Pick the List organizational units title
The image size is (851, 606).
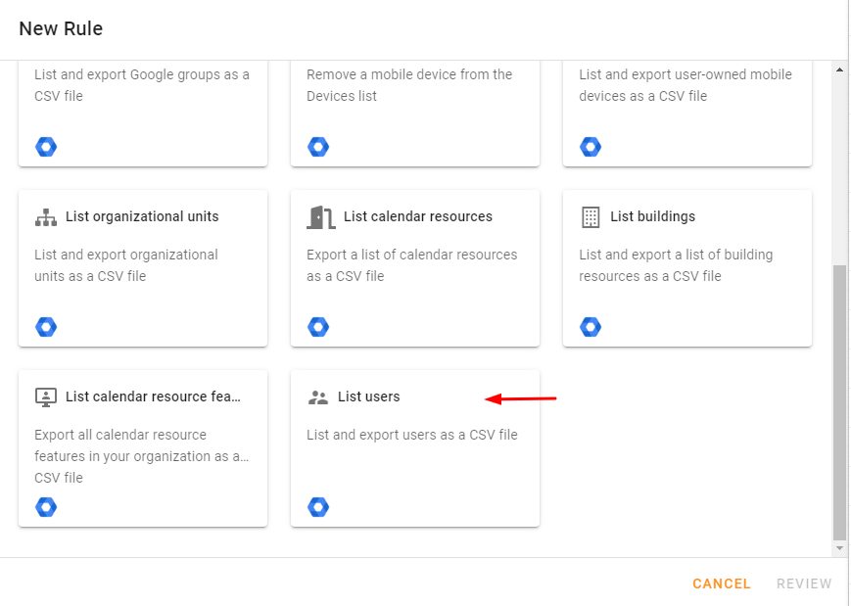[x=142, y=216]
